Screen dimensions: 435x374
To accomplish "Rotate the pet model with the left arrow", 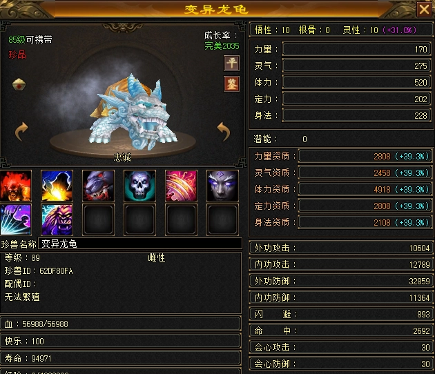I will (21, 131).
